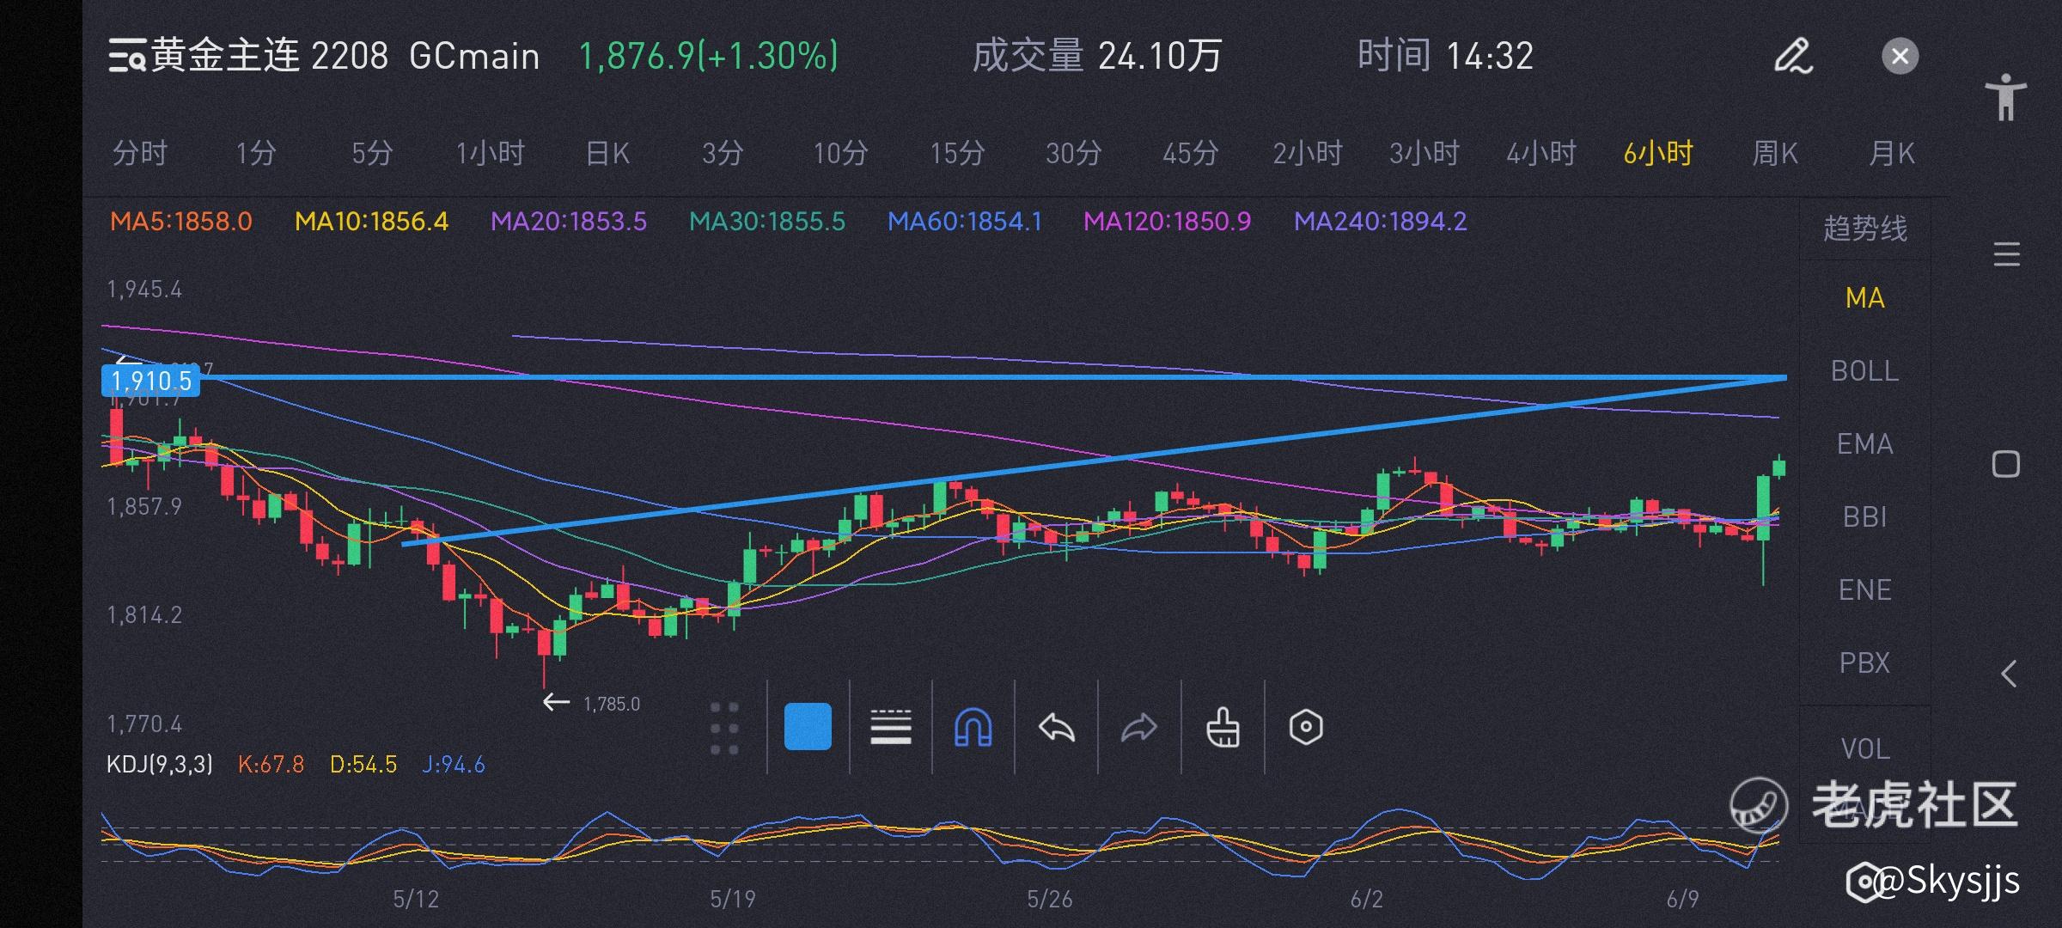Clear drawings with the brush icon

(1223, 728)
